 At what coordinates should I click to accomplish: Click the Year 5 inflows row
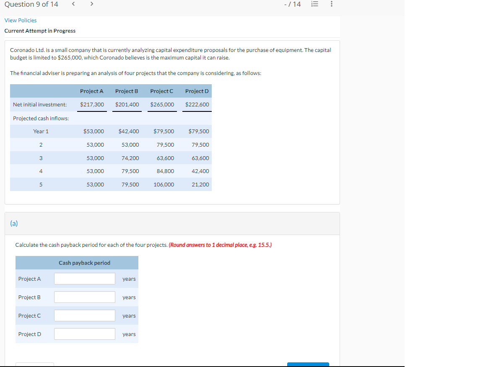(110, 184)
